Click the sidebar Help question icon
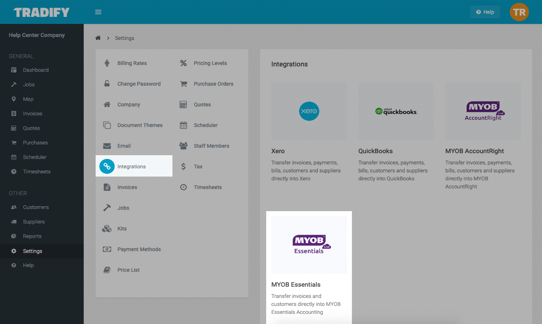 click(x=14, y=265)
